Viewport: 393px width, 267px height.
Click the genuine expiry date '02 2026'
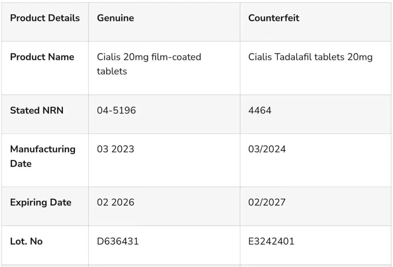tap(116, 203)
